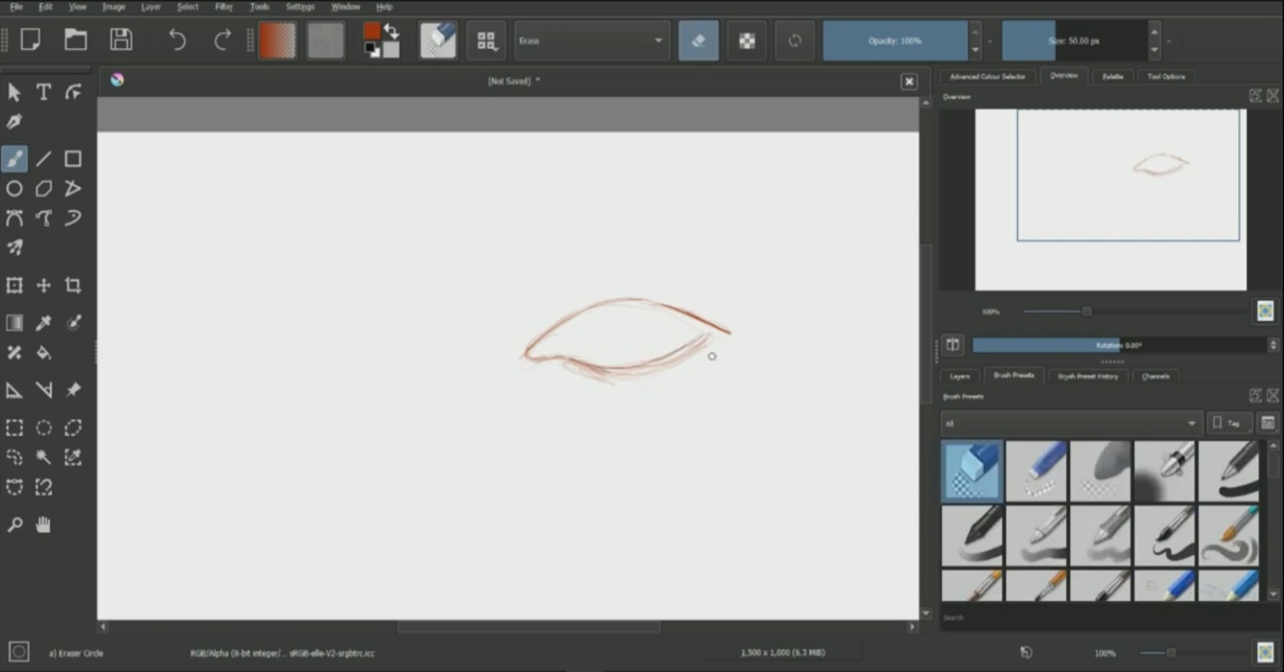1284x672 pixels.
Task: Open brush presets view mode menu
Action: pos(1268,423)
